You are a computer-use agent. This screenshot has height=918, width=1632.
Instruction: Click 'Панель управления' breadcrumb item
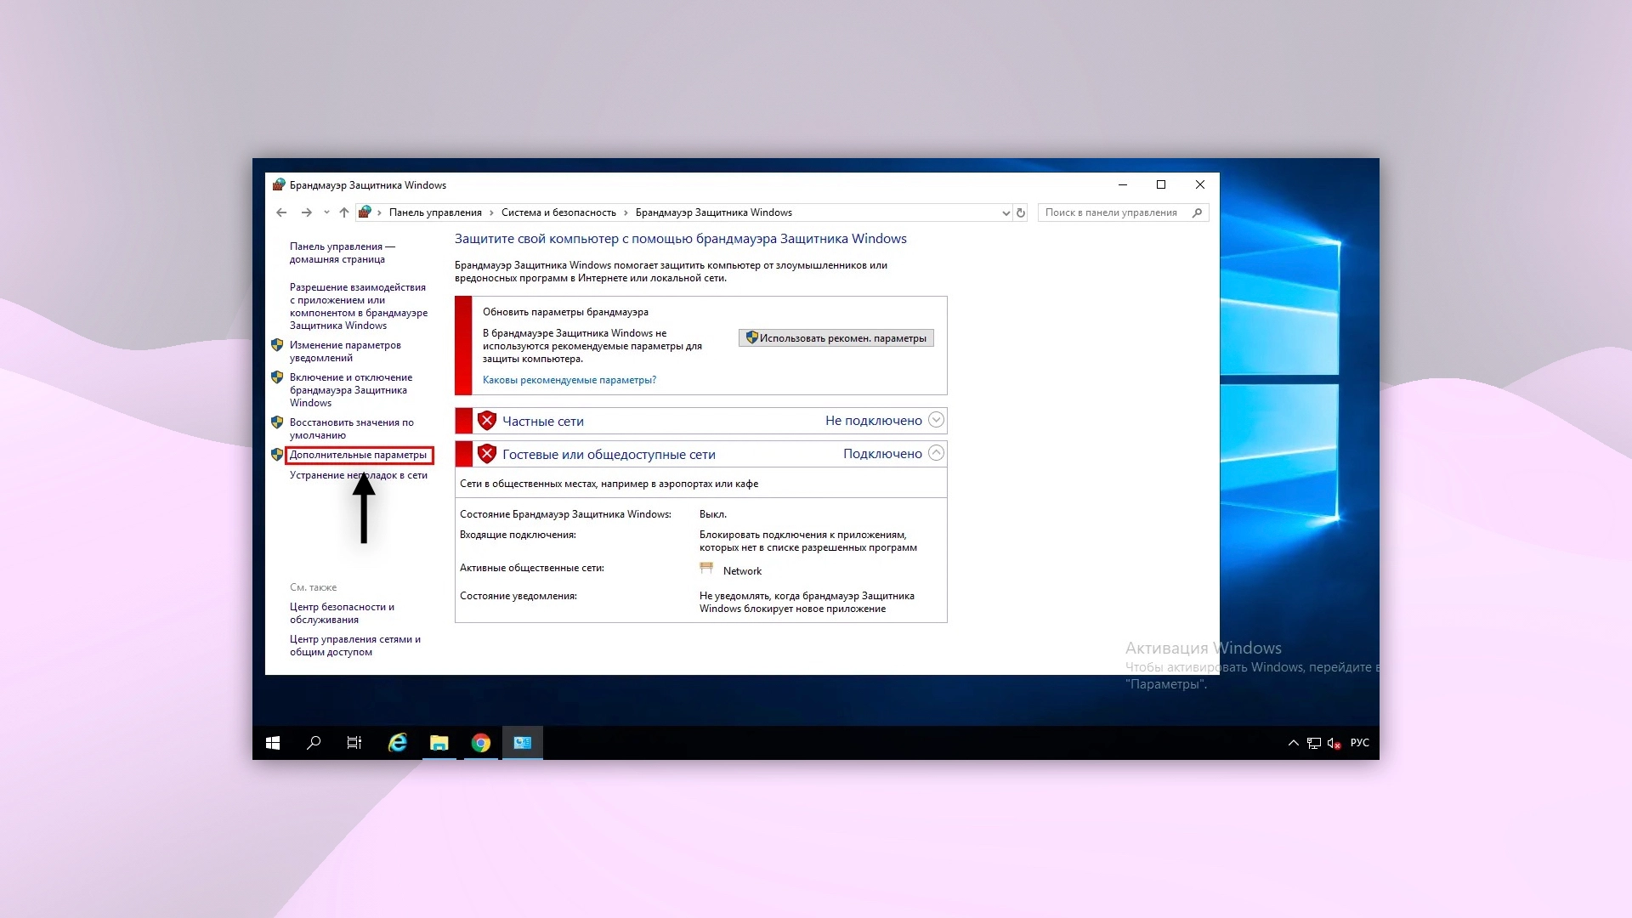click(435, 212)
